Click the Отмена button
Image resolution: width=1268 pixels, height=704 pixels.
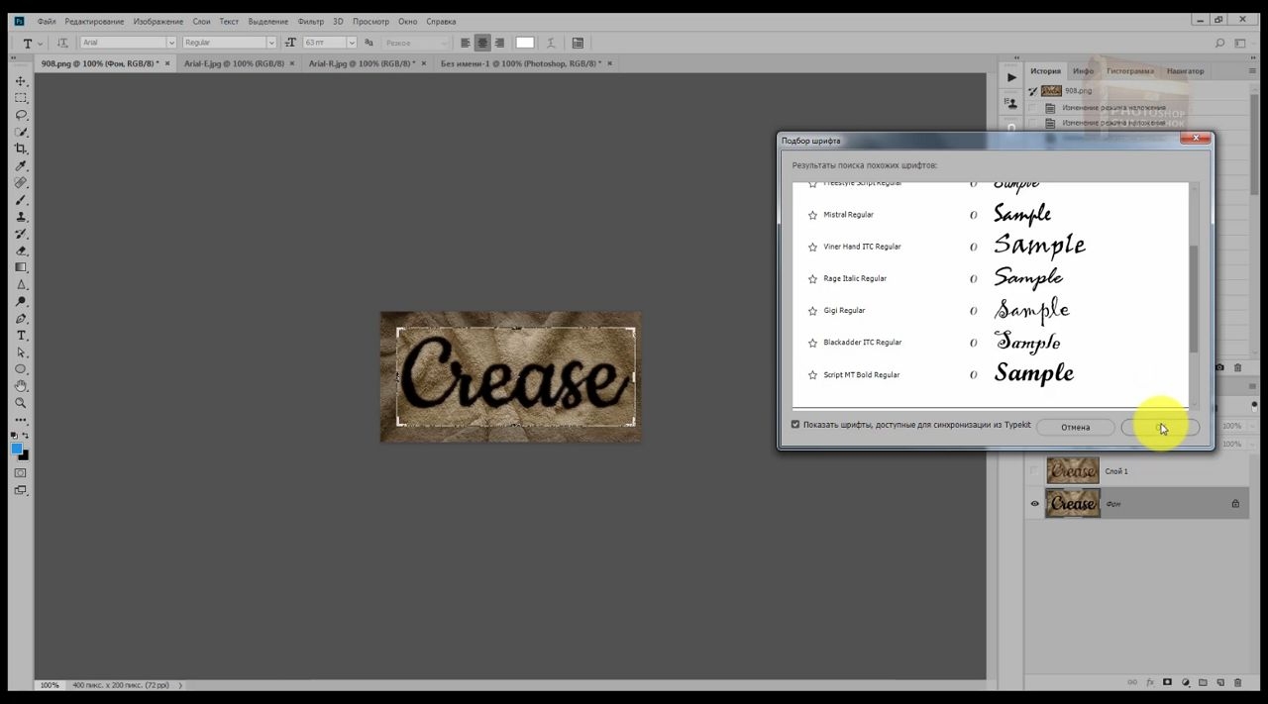coord(1076,427)
